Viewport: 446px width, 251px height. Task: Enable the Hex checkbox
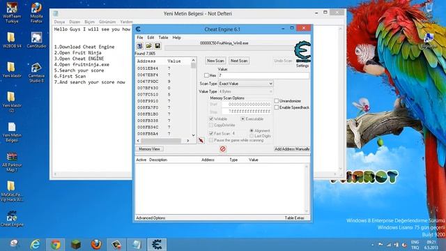point(206,75)
